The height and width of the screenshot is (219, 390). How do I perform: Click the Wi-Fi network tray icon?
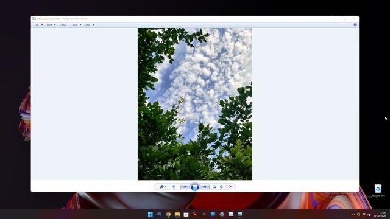click(x=364, y=214)
